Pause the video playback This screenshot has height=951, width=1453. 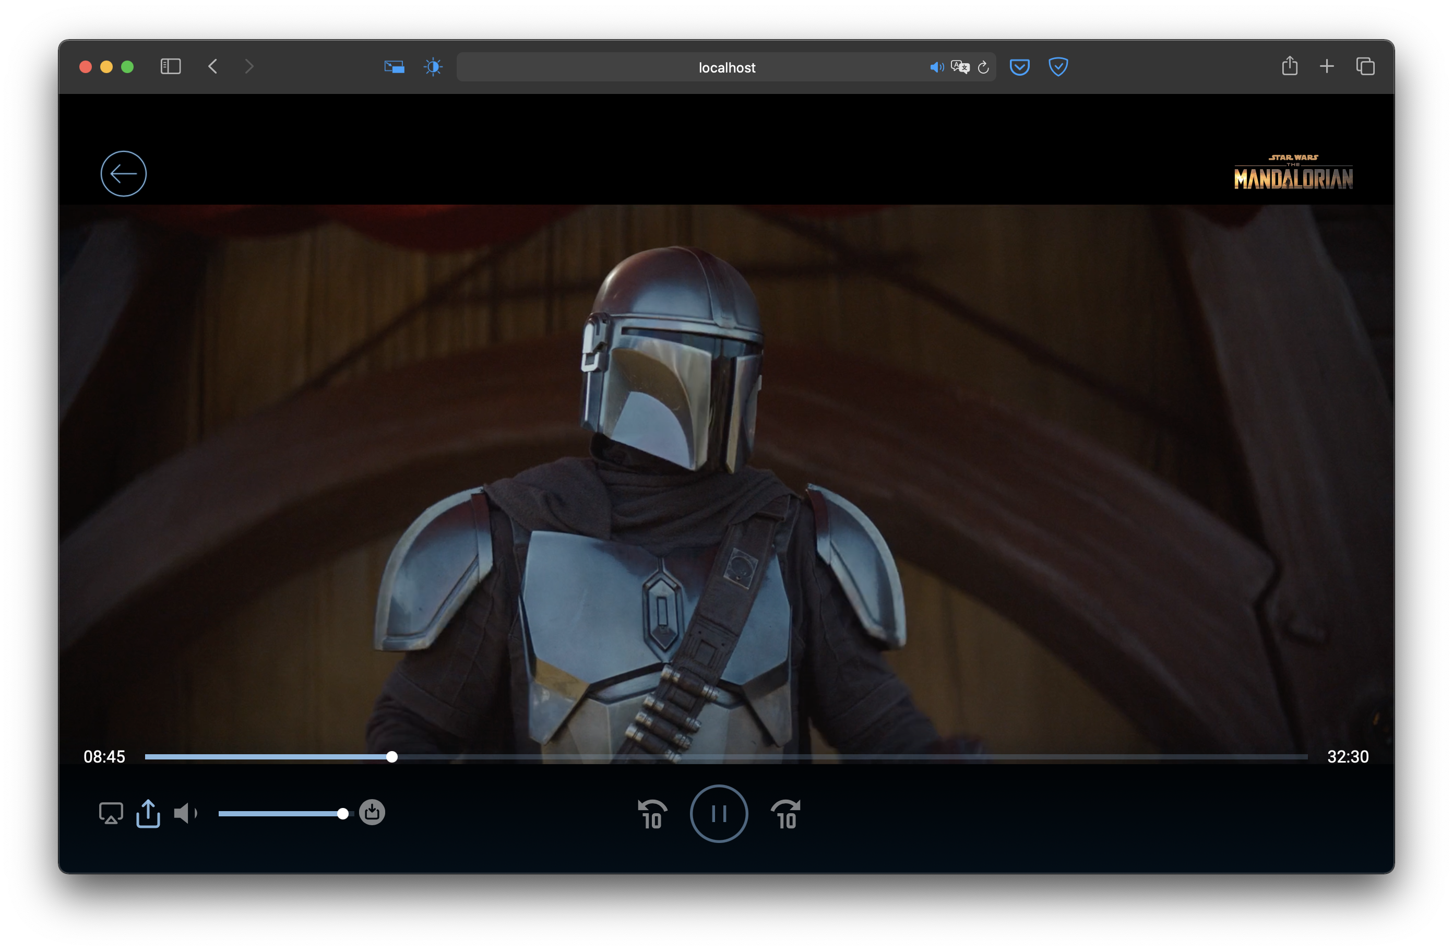point(719,814)
